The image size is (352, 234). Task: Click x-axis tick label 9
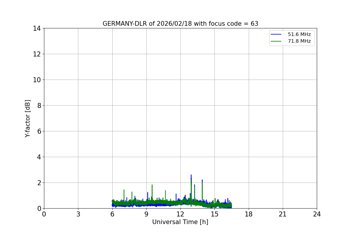pos(146,214)
